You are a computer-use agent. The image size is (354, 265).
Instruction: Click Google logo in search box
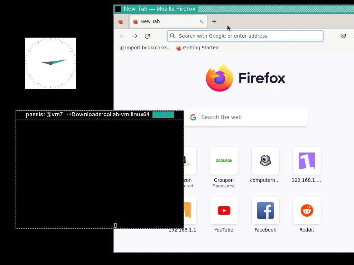193,117
